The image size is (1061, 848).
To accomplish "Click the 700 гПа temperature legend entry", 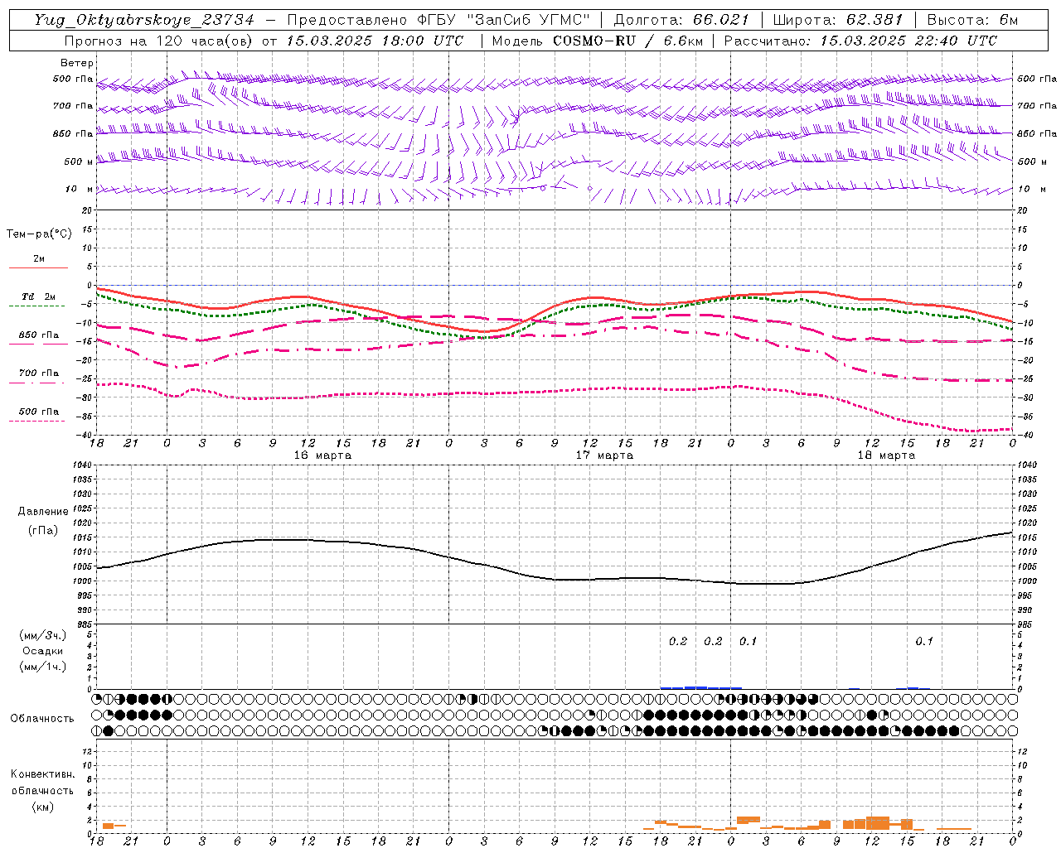I will (39, 373).
